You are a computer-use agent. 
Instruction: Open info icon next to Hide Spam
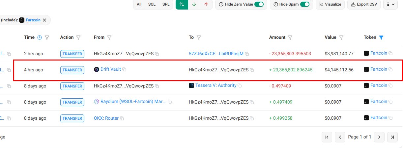[x=275, y=5]
